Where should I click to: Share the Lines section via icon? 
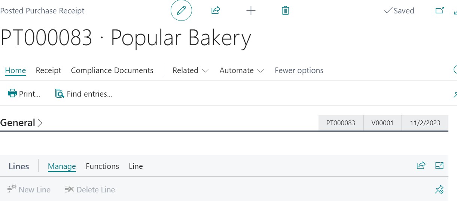click(421, 166)
